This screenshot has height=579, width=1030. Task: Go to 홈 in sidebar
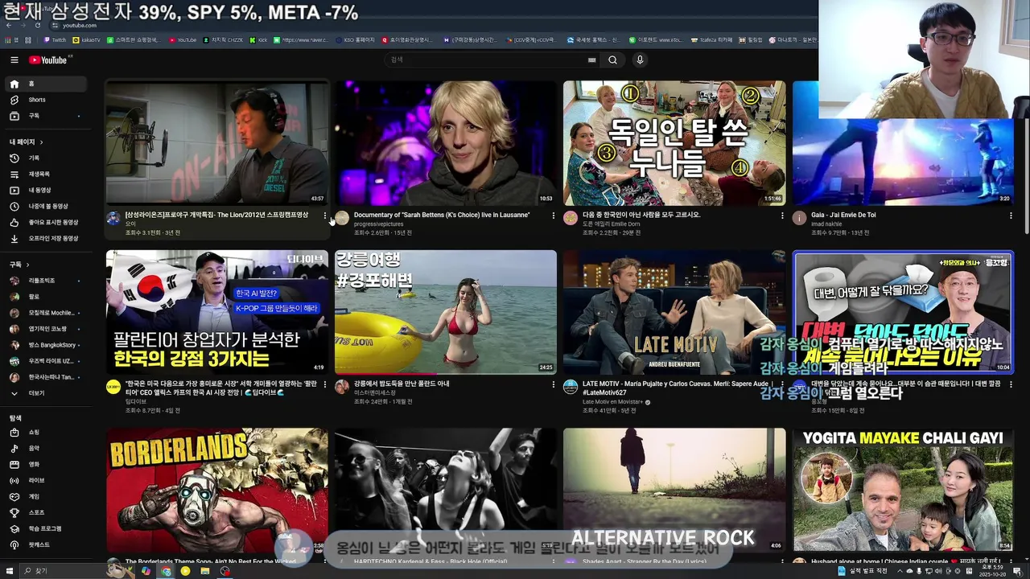click(46, 84)
